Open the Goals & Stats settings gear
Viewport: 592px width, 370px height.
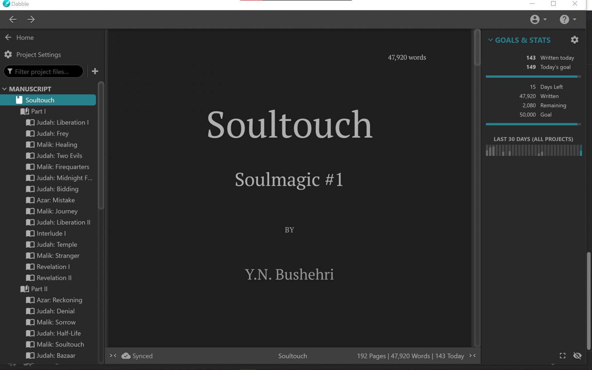[574, 40]
